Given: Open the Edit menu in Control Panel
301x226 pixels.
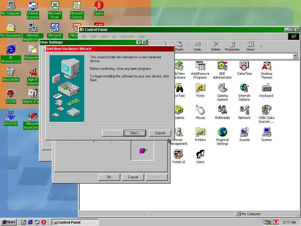Looking at the screenshot, I should point(94,36).
